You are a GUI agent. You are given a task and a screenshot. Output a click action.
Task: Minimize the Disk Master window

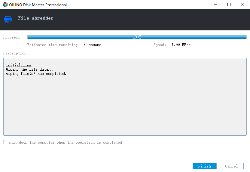(x=215, y=5)
